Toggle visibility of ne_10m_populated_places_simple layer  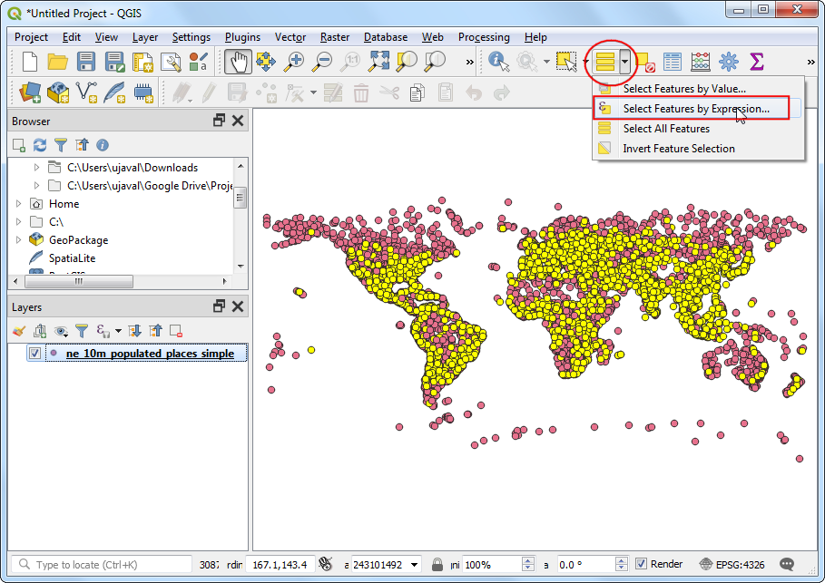[x=34, y=354]
